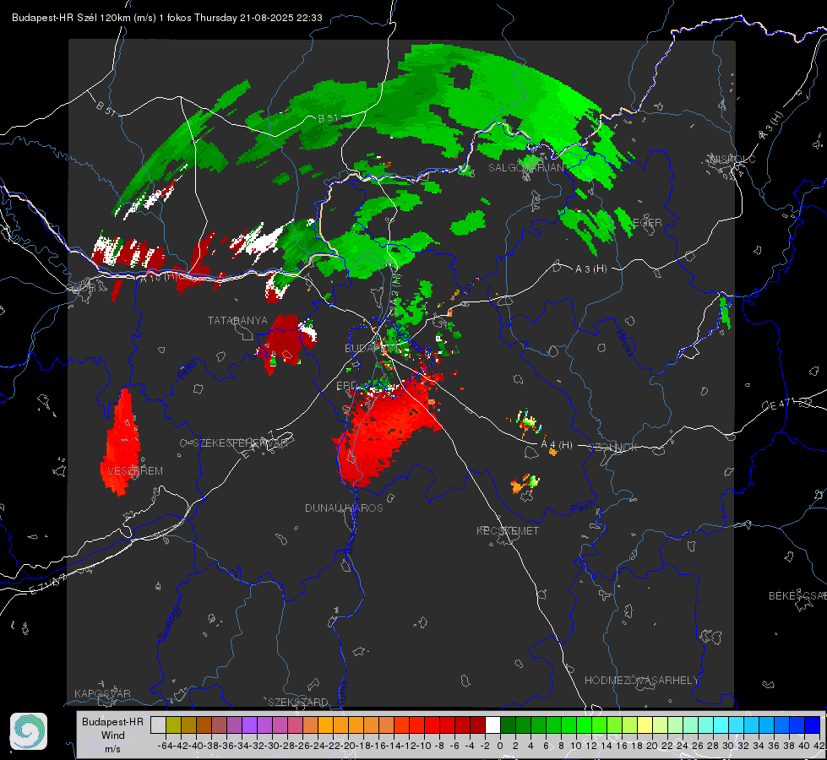Pick the dark green swatch between 0 and 2
This screenshot has height=760, width=827.
508,725
